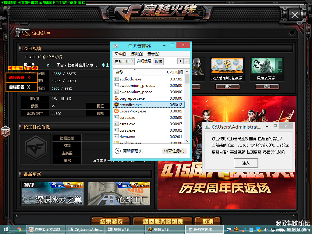
Task: Click 结束游戏 button
Action: click(x=111, y=221)
